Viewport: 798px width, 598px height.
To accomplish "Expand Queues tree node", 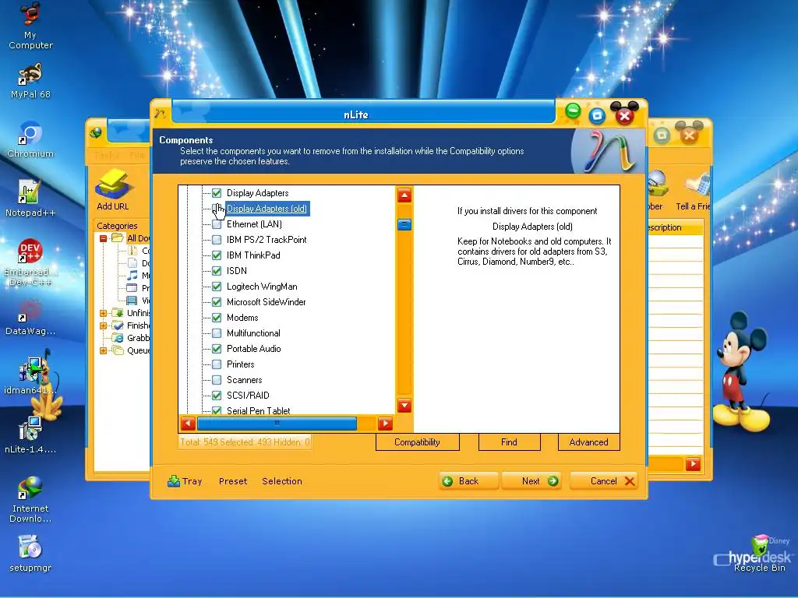I will tap(104, 350).
